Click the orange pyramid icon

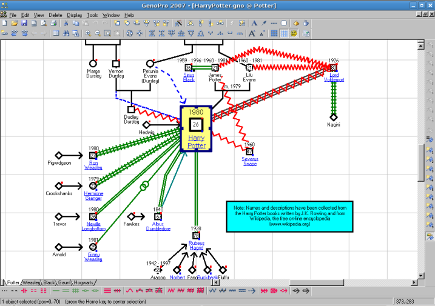pos(296,24)
